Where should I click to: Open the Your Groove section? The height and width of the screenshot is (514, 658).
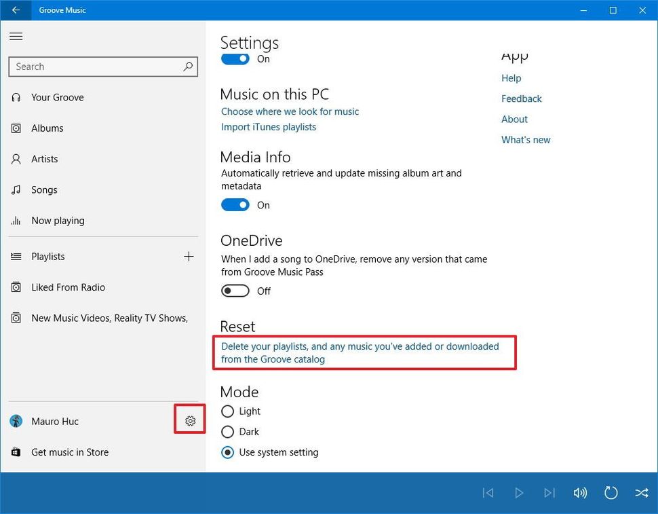click(56, 97)
